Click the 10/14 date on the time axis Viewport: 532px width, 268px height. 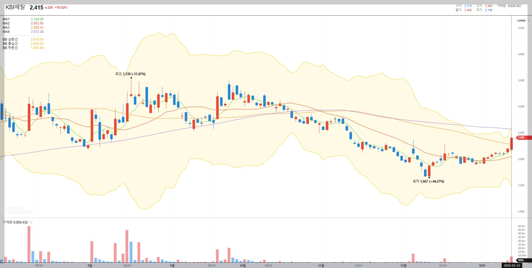pyautogui.click(x=268, y=265)
